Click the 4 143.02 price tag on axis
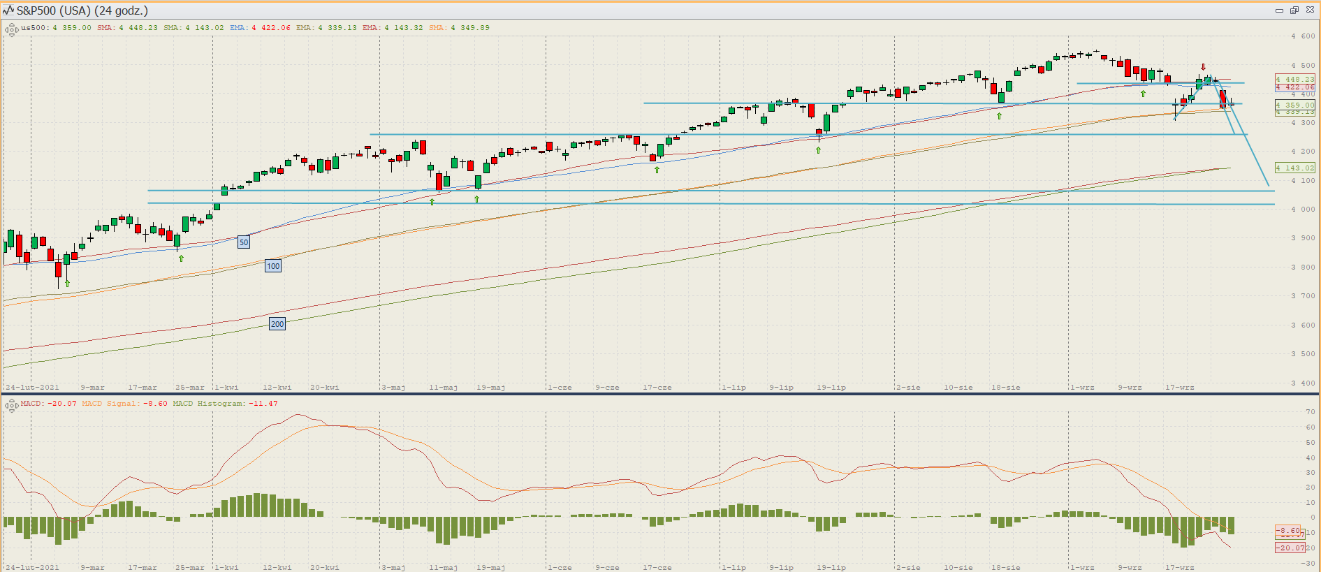The height and width of the screenshot is (572, 1321). click(1294, 168)
